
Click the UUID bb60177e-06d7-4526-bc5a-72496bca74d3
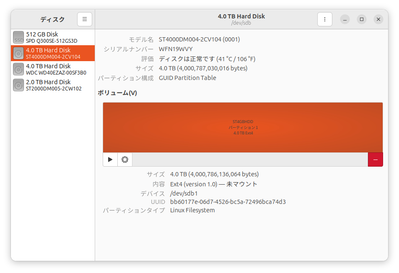tap(228, 202)
